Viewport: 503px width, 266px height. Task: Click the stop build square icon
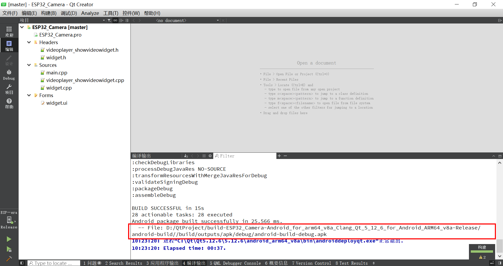pyautogui.click(x=204, y=156)
